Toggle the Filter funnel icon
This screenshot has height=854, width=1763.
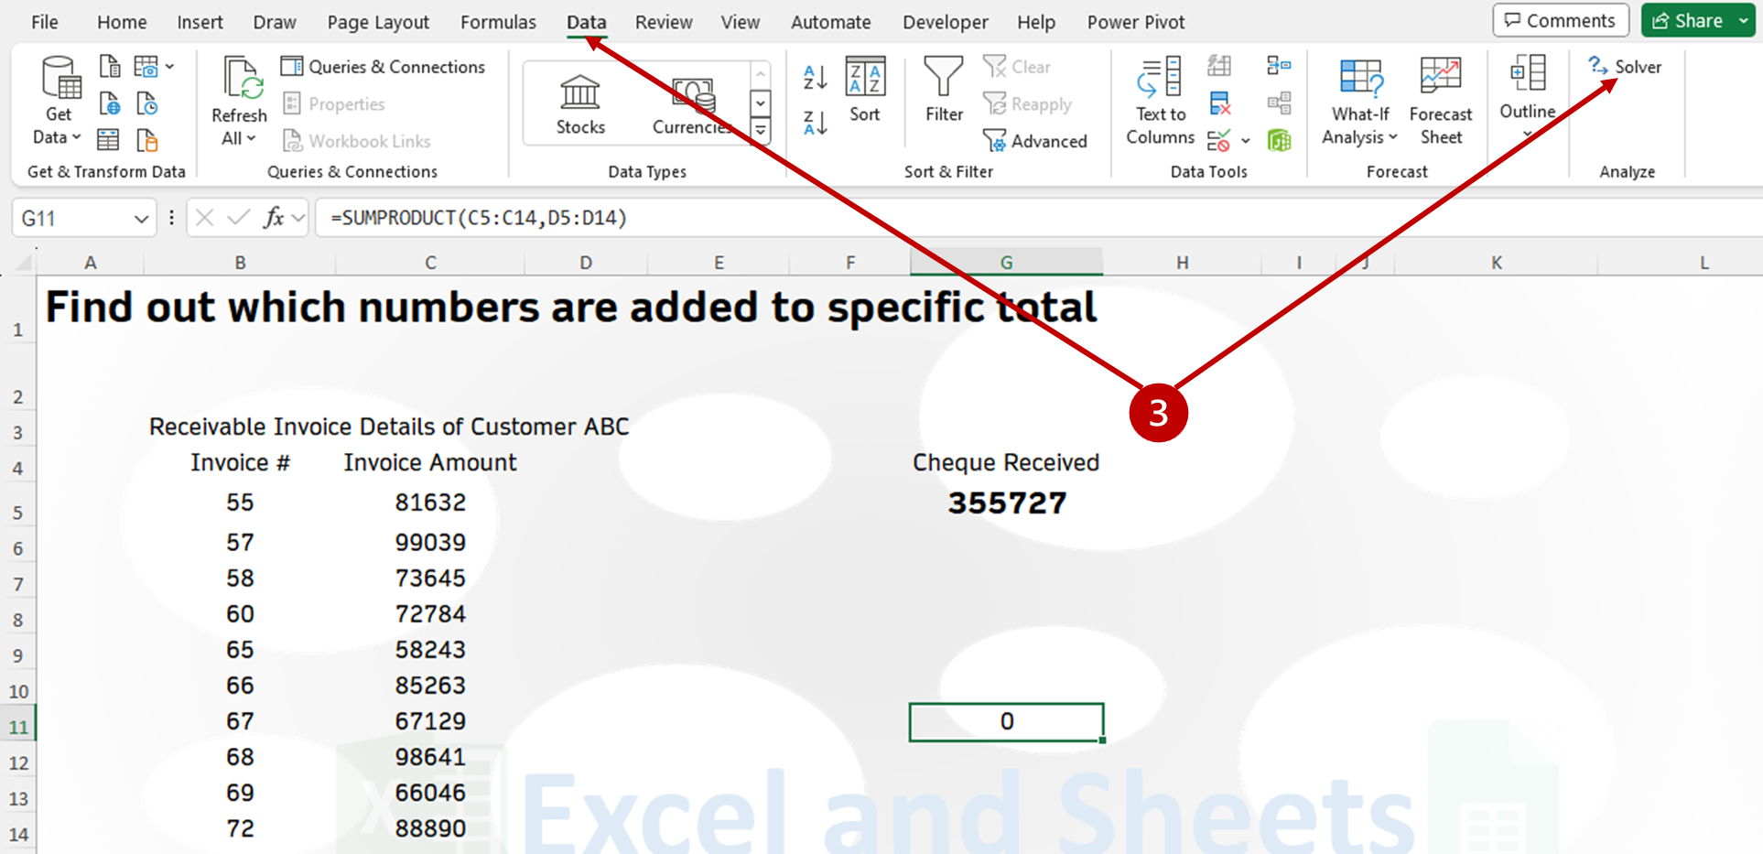943,90
